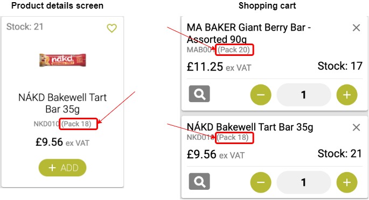This screenshot has width=369, height=200.
Task: Remove MA BAKER Giant Berry Bar from cart
Action: [x=356, y=28]
